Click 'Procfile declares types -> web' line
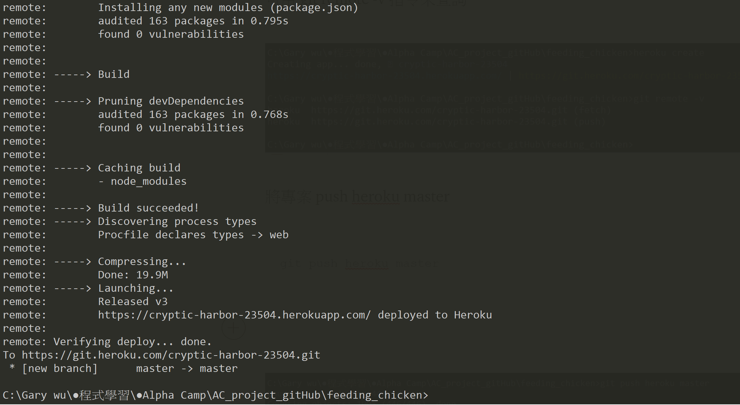The image size is (740, 405). pos(193,235)
